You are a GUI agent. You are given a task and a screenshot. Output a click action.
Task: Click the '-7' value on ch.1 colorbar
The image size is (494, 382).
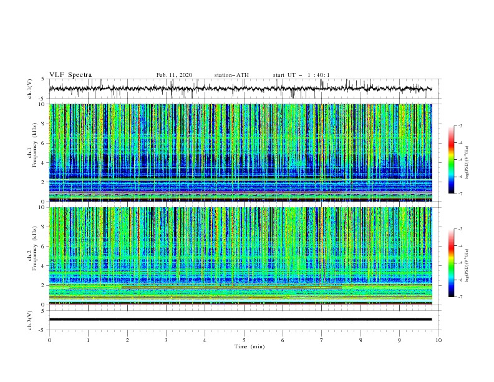tap(460, 194)
